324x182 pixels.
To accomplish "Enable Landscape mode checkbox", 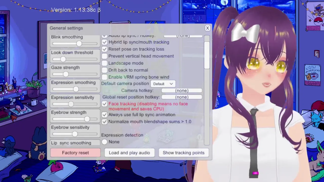I will [x=105, y=63].
